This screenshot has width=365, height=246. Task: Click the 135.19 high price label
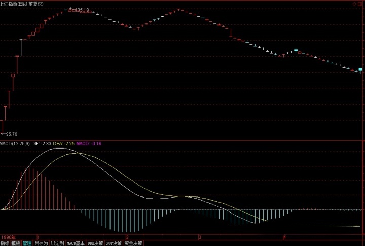pyautogui.click(x=82, y=10)
